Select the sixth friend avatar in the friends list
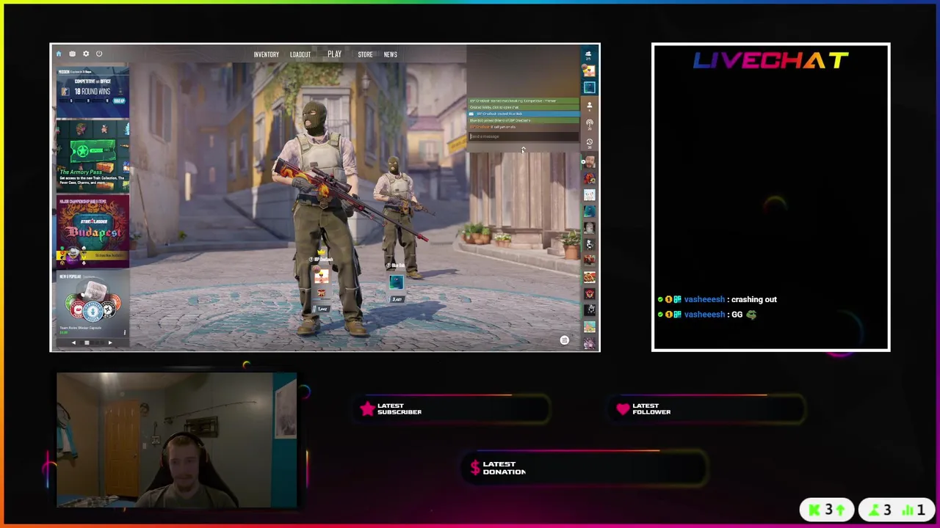 [x=590, y=243]
